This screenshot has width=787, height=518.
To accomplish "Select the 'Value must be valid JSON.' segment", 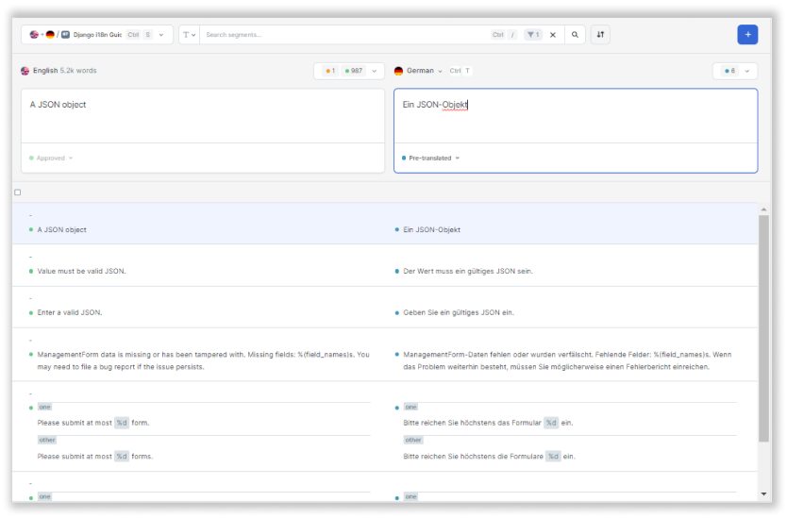I will pyautogui.click(x=385, y=265).
